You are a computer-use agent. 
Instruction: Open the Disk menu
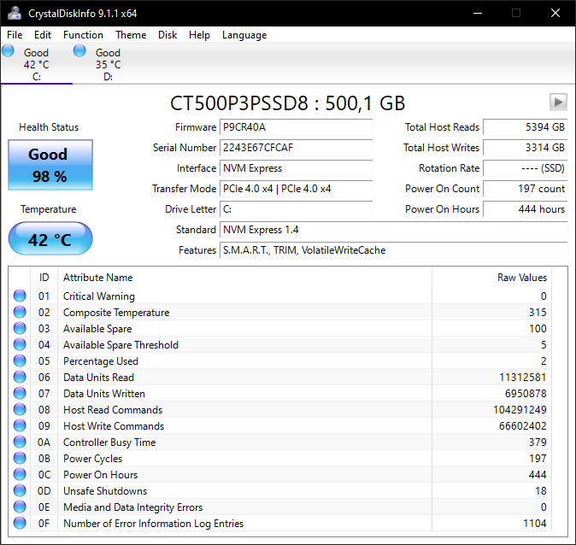(x=168, y=35)
